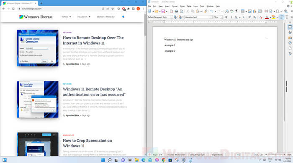The width and height of the screenshot is (293, 163).
Task: Click the Subscript icon in Writer
Action: 254,17
